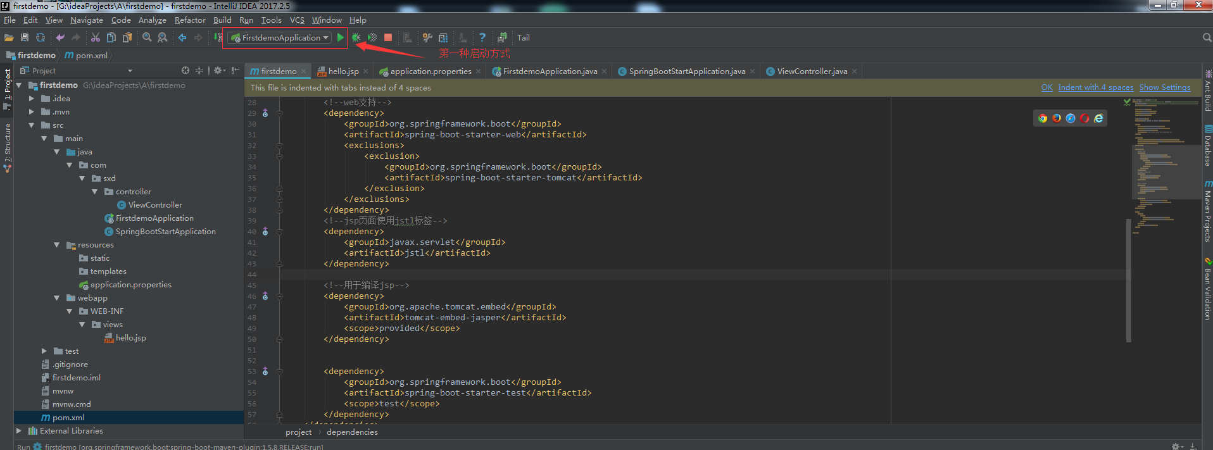This screenshot has width=1213, height=450.
Task: Click the editor vertical scrollbar thumb
Action: click(x=1129, y=280)
